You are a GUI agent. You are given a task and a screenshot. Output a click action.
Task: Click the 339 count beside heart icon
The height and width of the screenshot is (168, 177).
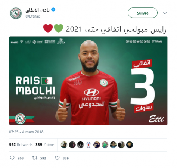[x=66, y=158]
